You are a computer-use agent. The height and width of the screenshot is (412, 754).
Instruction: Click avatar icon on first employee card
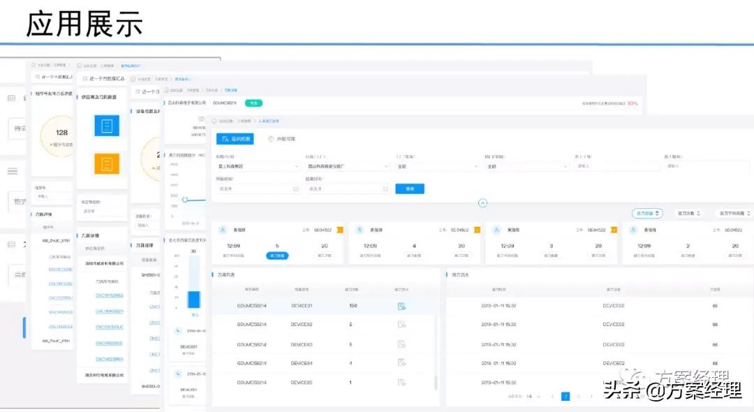pyautogui.click(x=223, y=230)
